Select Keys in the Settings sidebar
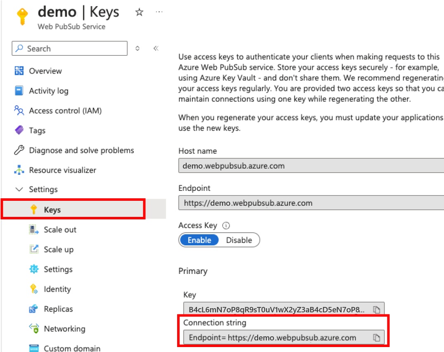Image resolution: width=444 pixels, height=352 pixels. (x=50, y=209)
